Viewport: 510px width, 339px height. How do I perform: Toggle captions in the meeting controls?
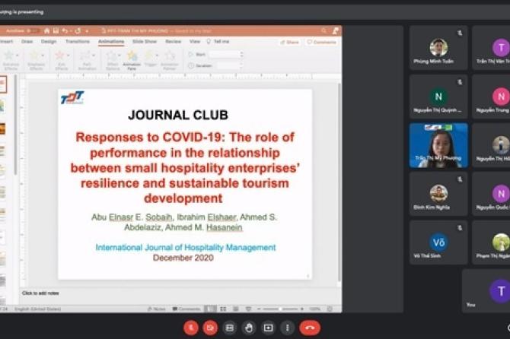point(230,328)
